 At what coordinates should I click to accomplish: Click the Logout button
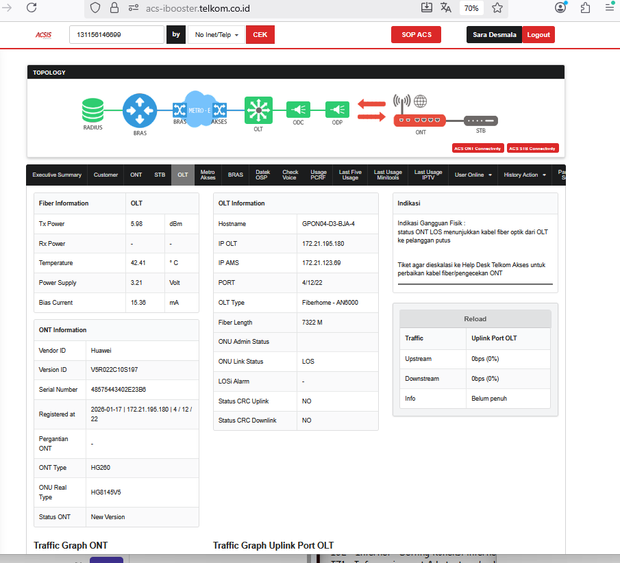click(x=538, y=35)
